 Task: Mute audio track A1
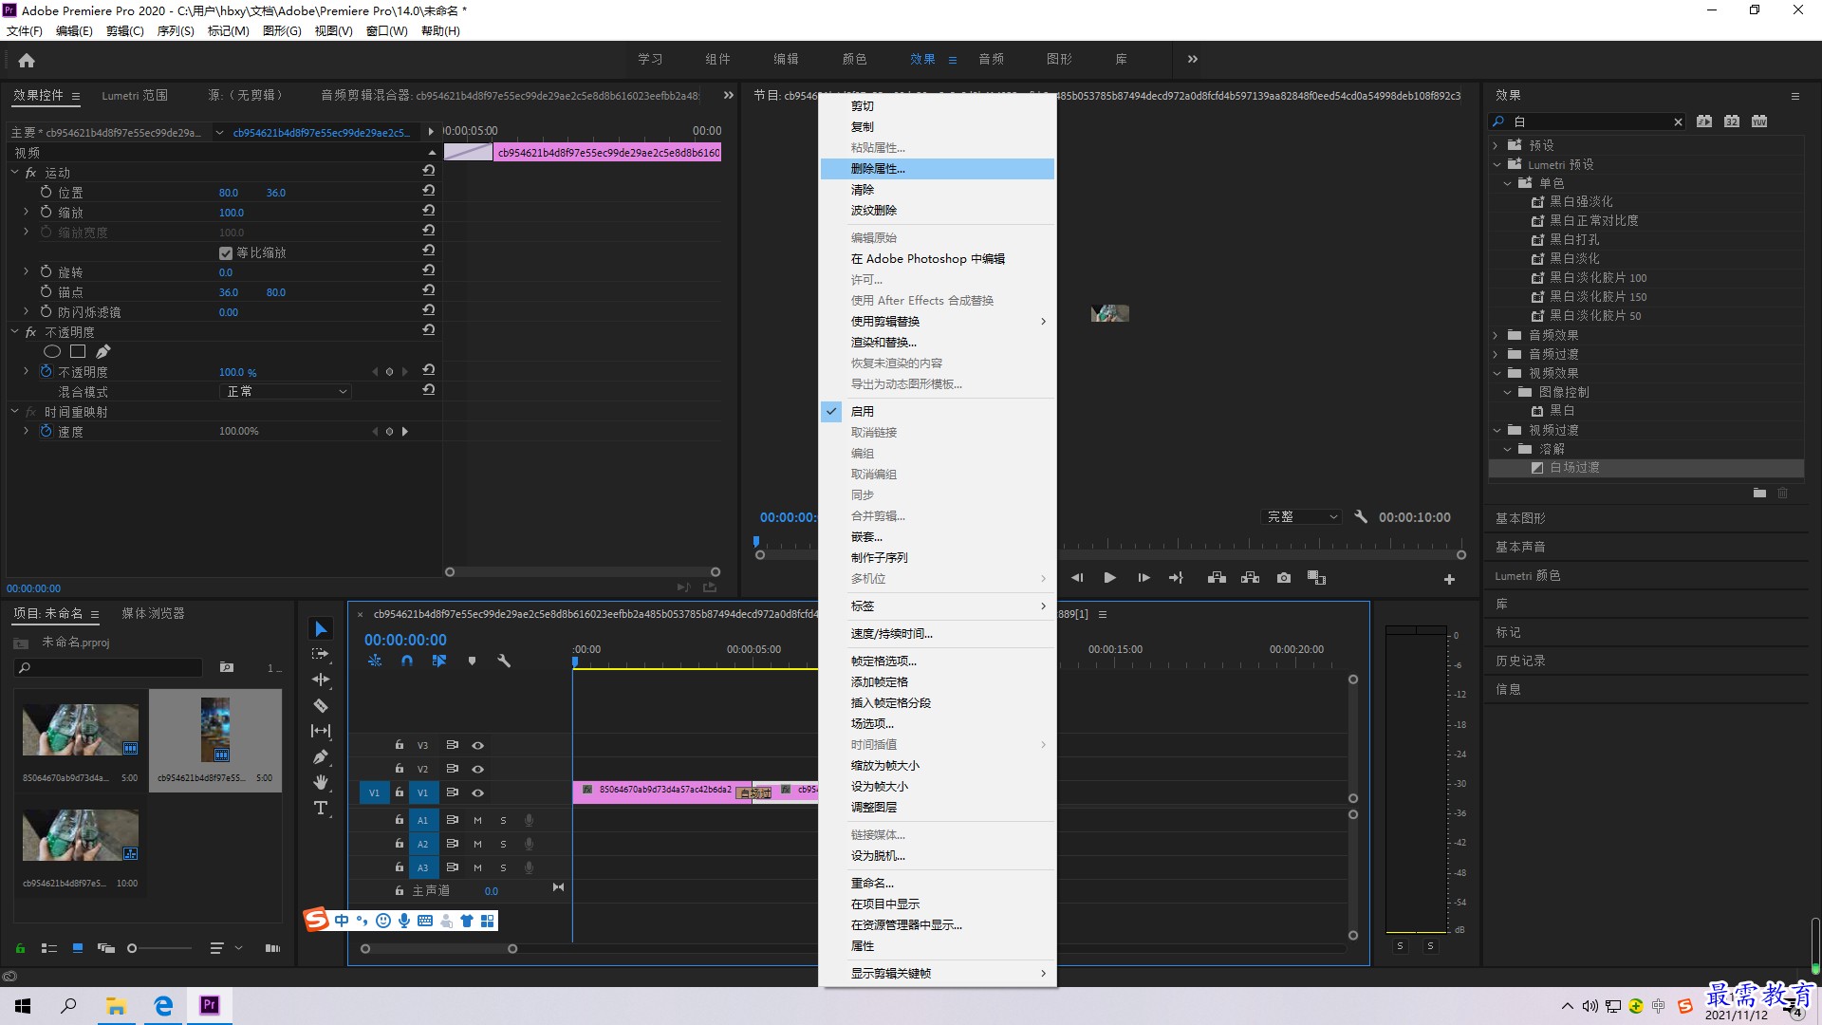(x=477, y=820)
